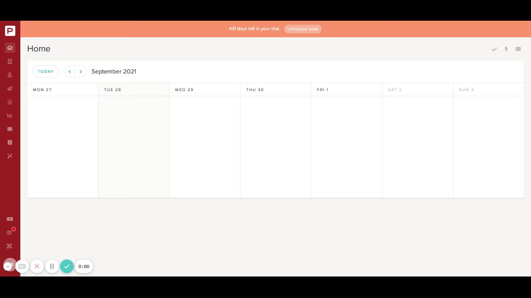The height and width of the screenshot is (298, 531).
Task: Click the add camera recorder icon
Action: tap(22, 267)
